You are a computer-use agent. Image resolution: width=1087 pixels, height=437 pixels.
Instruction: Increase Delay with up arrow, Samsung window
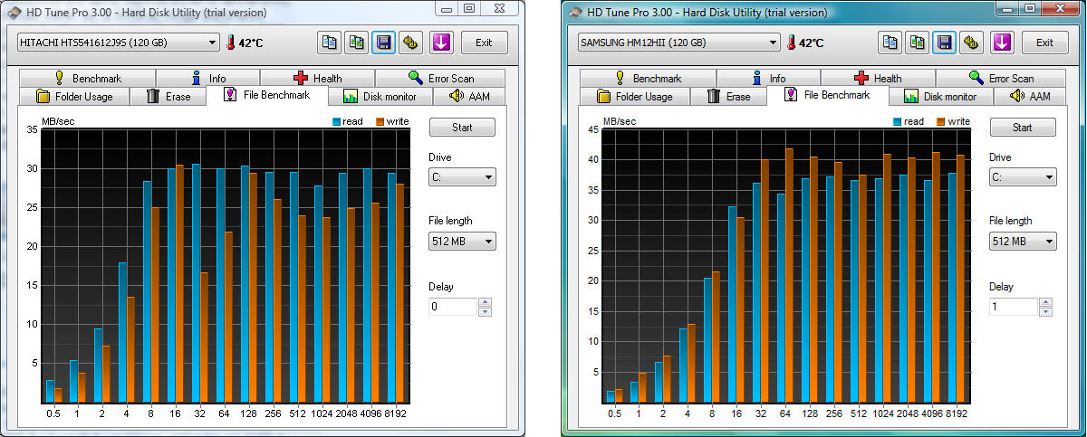pyautogui.click(x=1045, y=302)
